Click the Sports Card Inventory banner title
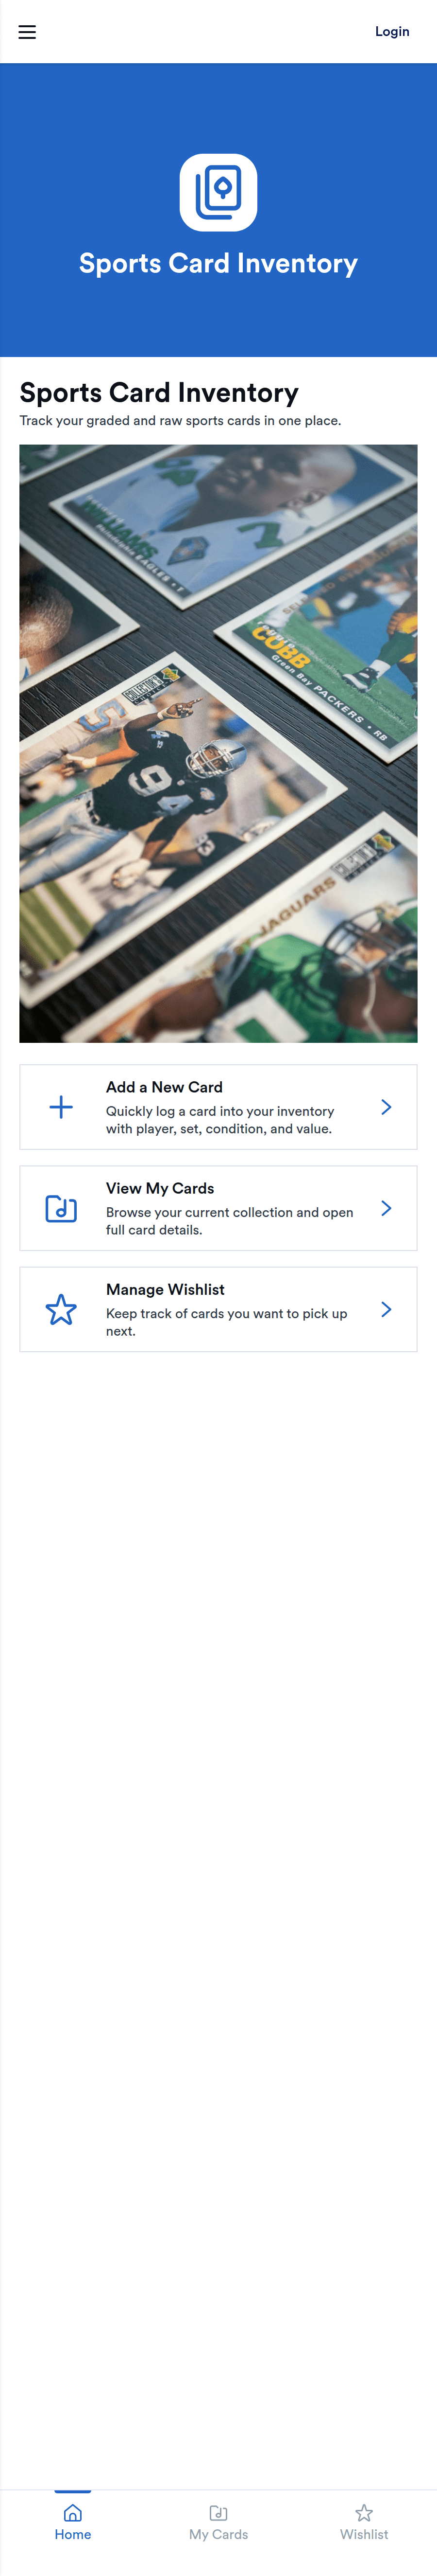437x2576 pixels. click(x=218, y=263)
